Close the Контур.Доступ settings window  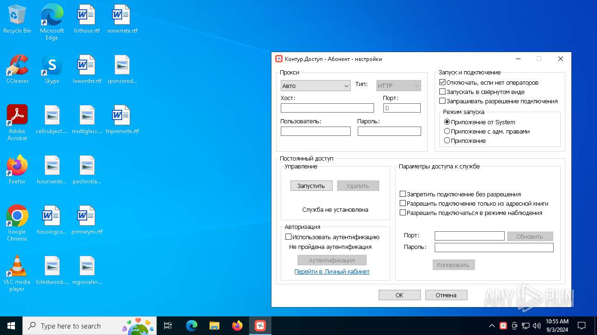click(x=561, y=59)
